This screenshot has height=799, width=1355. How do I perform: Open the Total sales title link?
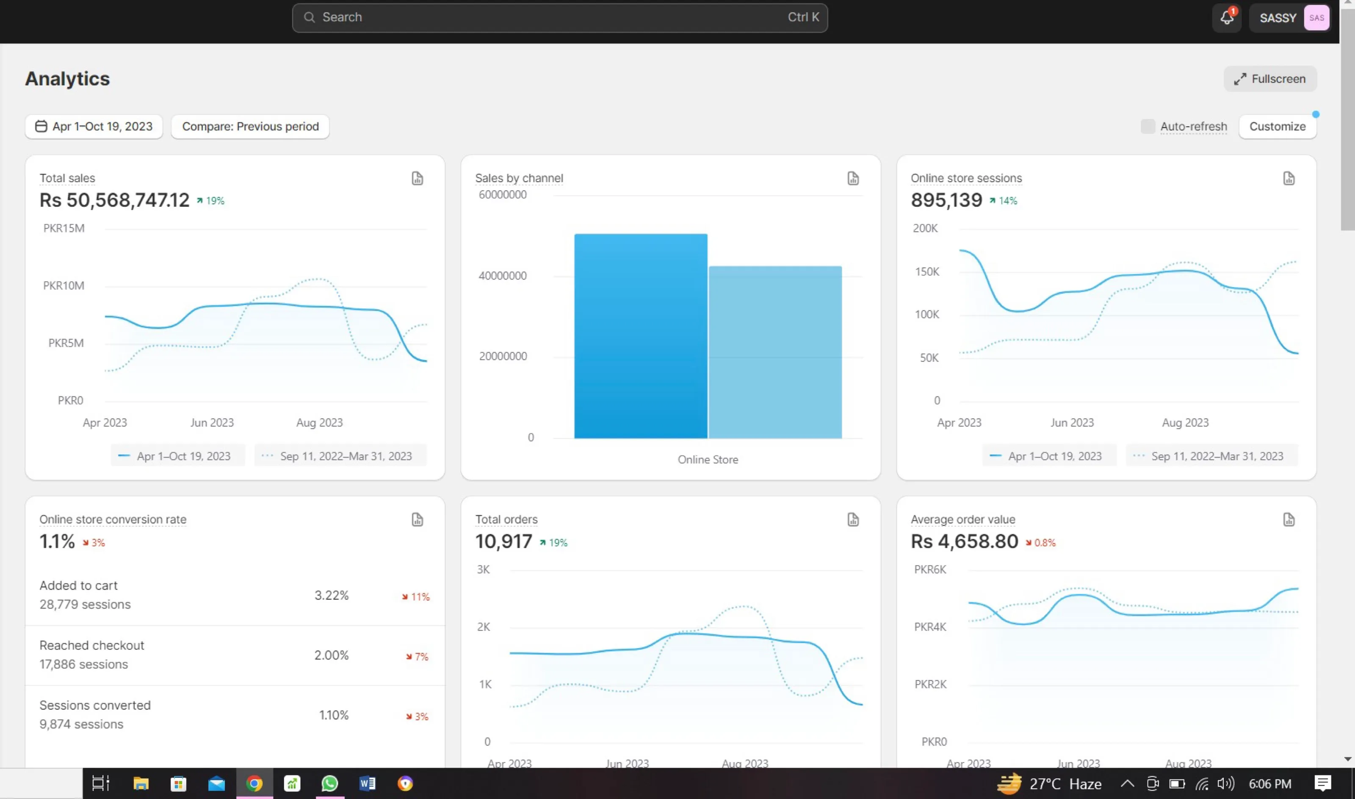coord(67,178)
